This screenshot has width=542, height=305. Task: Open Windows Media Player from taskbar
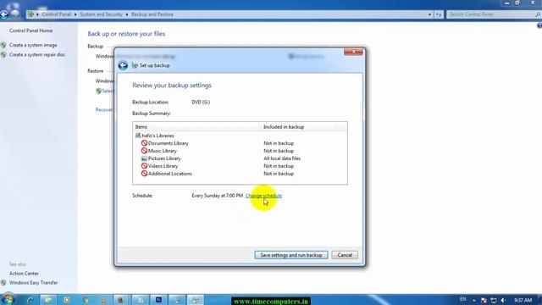66,300
